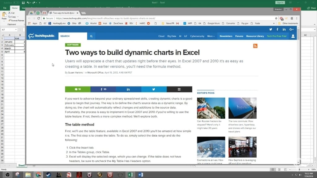The image size is (317, 178).
Task: Click Susan Harkins author link
Action: [75, 73]
